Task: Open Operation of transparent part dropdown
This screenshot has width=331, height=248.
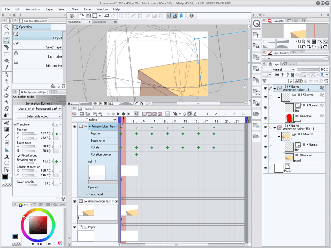Action: point(39,108)
